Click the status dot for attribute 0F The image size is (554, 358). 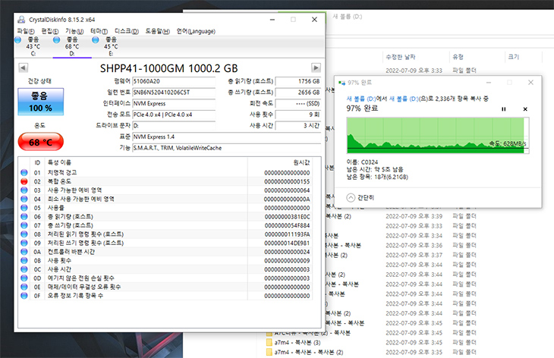click(x=24, y=296)
